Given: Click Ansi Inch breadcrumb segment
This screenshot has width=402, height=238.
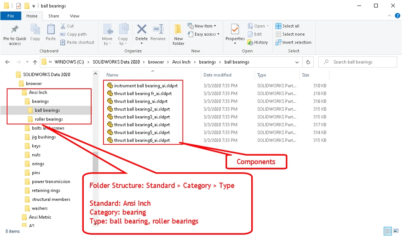Looking at the screenshot, I should coord(181,62).
